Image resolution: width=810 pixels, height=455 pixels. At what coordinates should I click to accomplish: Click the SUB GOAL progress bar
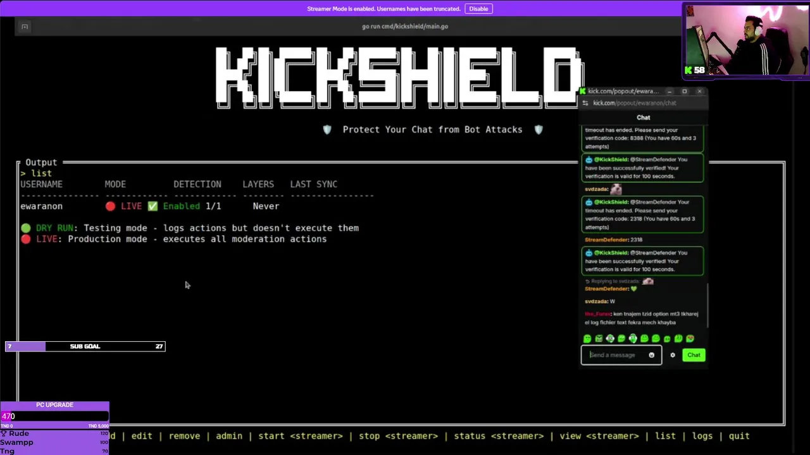tap(85, 346)
